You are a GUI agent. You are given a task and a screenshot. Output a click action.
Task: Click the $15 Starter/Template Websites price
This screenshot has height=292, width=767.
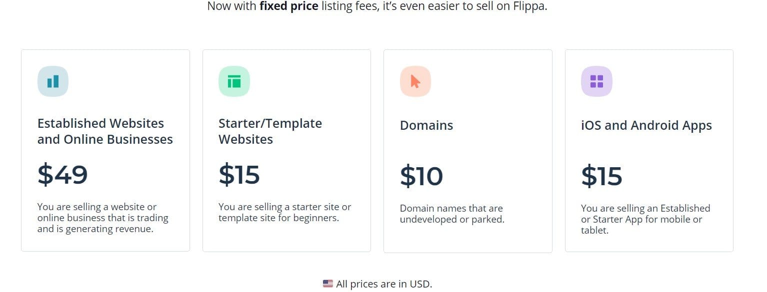click(x=239, y=174)
